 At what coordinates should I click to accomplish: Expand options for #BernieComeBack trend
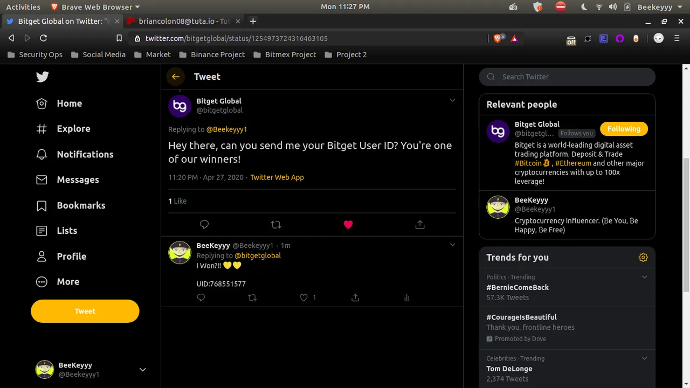644,277
